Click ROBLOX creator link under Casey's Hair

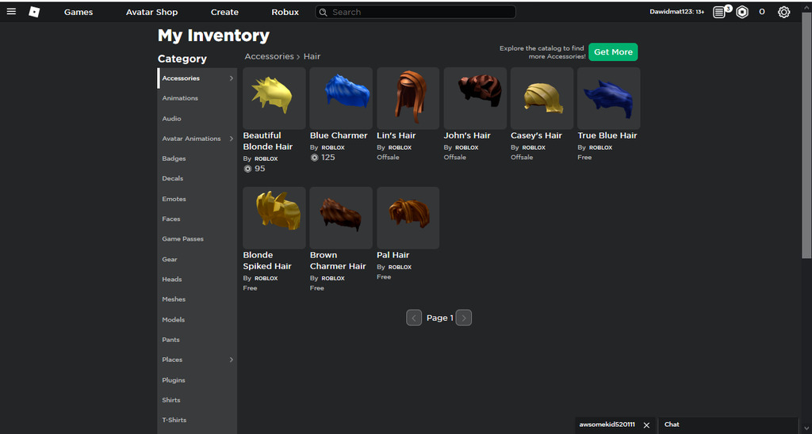pyautogui.click(x=534, y=147)
